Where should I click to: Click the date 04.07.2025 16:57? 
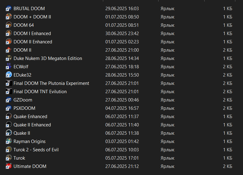coord(122,108)
